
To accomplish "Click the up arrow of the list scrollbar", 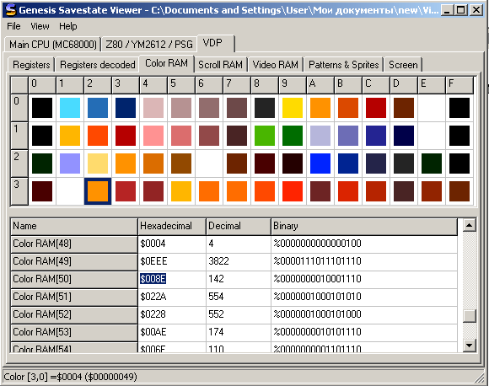I will pos(470,225).
